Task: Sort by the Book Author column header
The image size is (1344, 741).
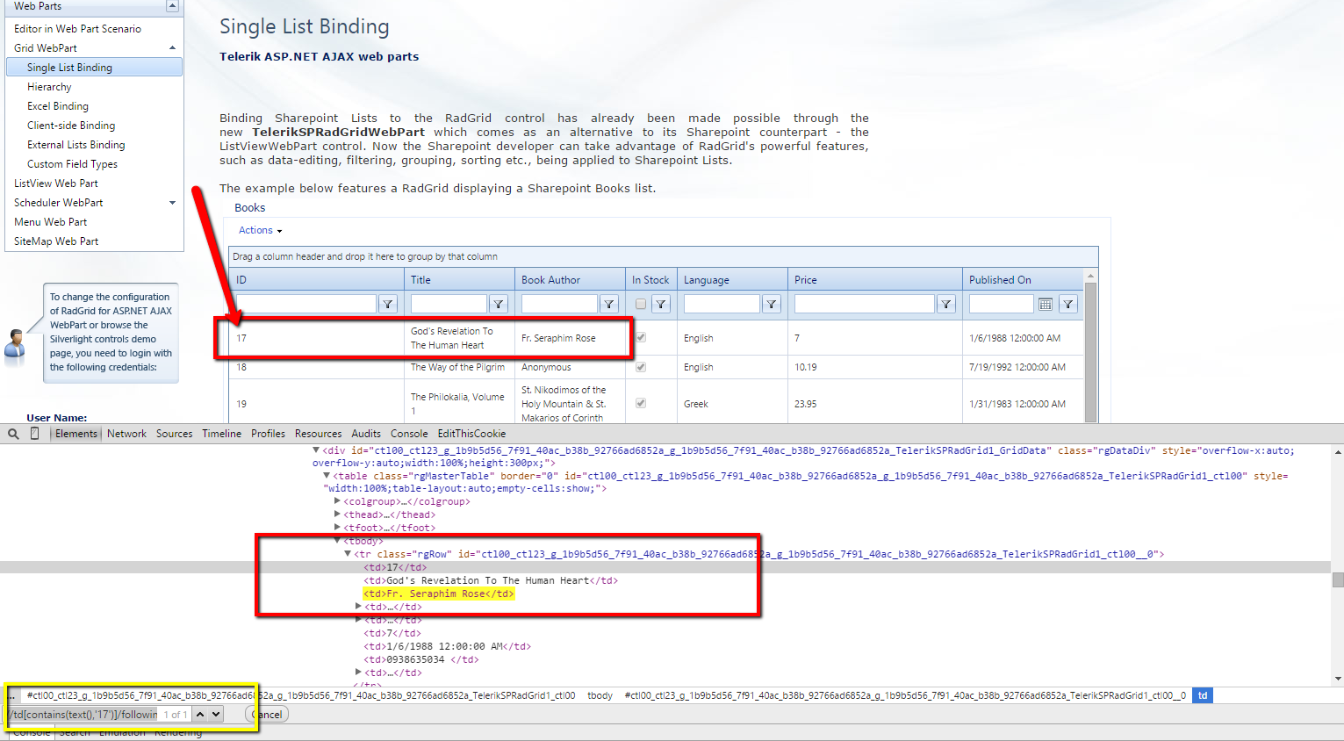Action: point(550,280)
